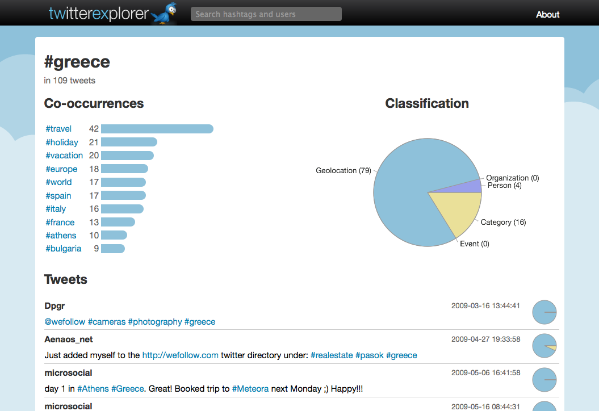Click the mini pie chart for Dpgr's tweet
599x411 pixels.
click(x=544, y=312)
